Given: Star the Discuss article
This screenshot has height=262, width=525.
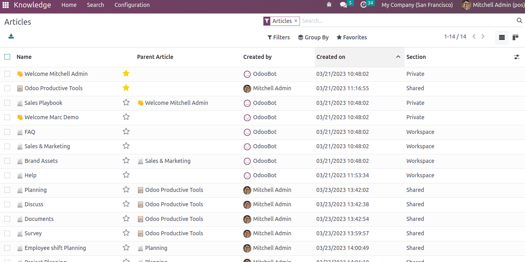Looking at the screenshot, I should point(126,204).
